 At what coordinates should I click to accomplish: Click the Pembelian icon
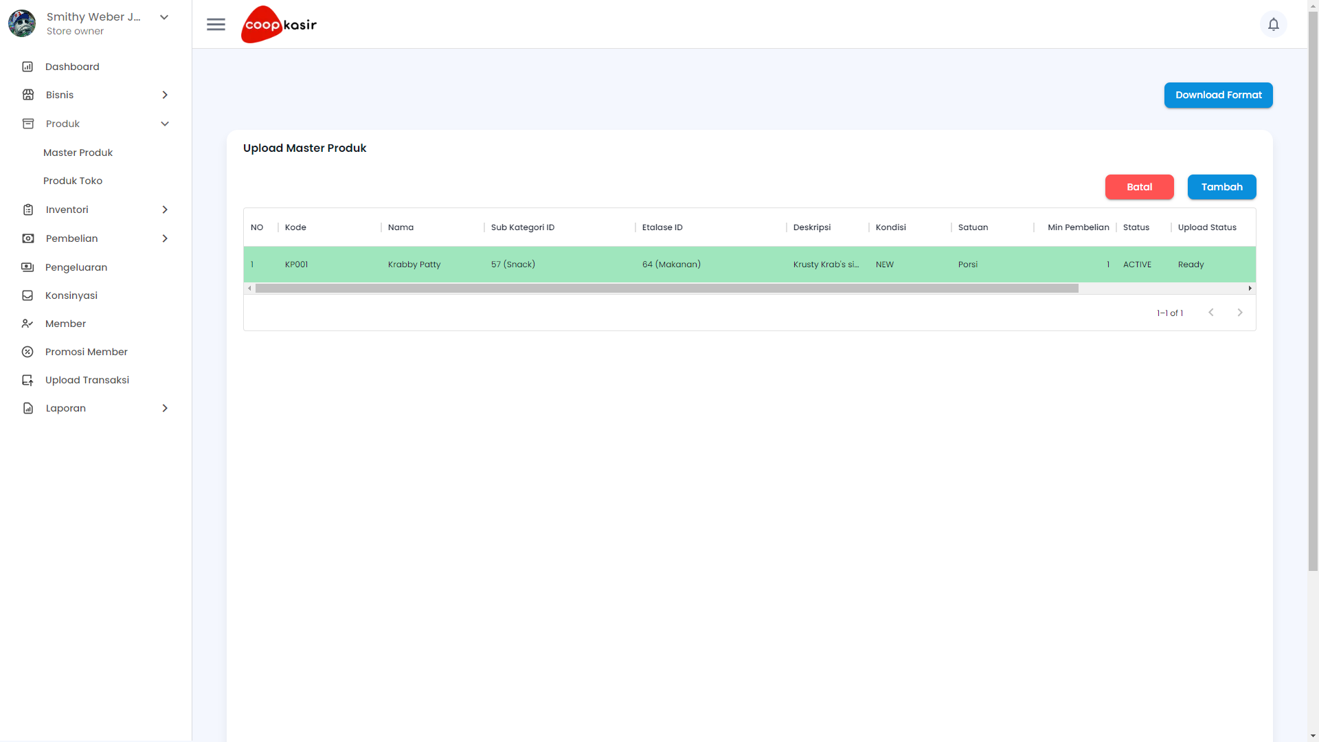[x=28, y=238]
